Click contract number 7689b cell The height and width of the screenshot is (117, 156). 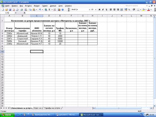coord(9,41)
